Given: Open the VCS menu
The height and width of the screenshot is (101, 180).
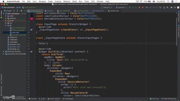Looking at the screenshot, I should [x=93, y=1].
